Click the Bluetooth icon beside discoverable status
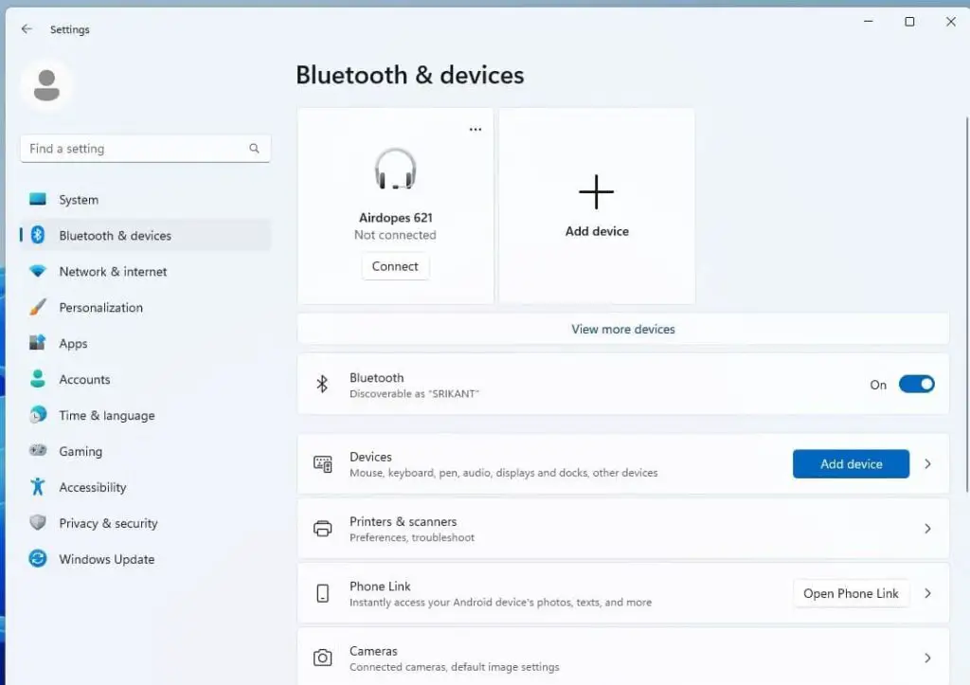Image resolution: width=970 pixels, height=685 pixels. tap(323, 384)
